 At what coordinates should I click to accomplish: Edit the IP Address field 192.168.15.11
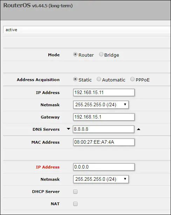tap(104, 92)
